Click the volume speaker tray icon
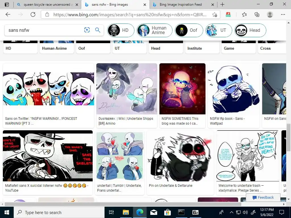The height and width of the screenshot is (218, 291). (x=245, y=213)
